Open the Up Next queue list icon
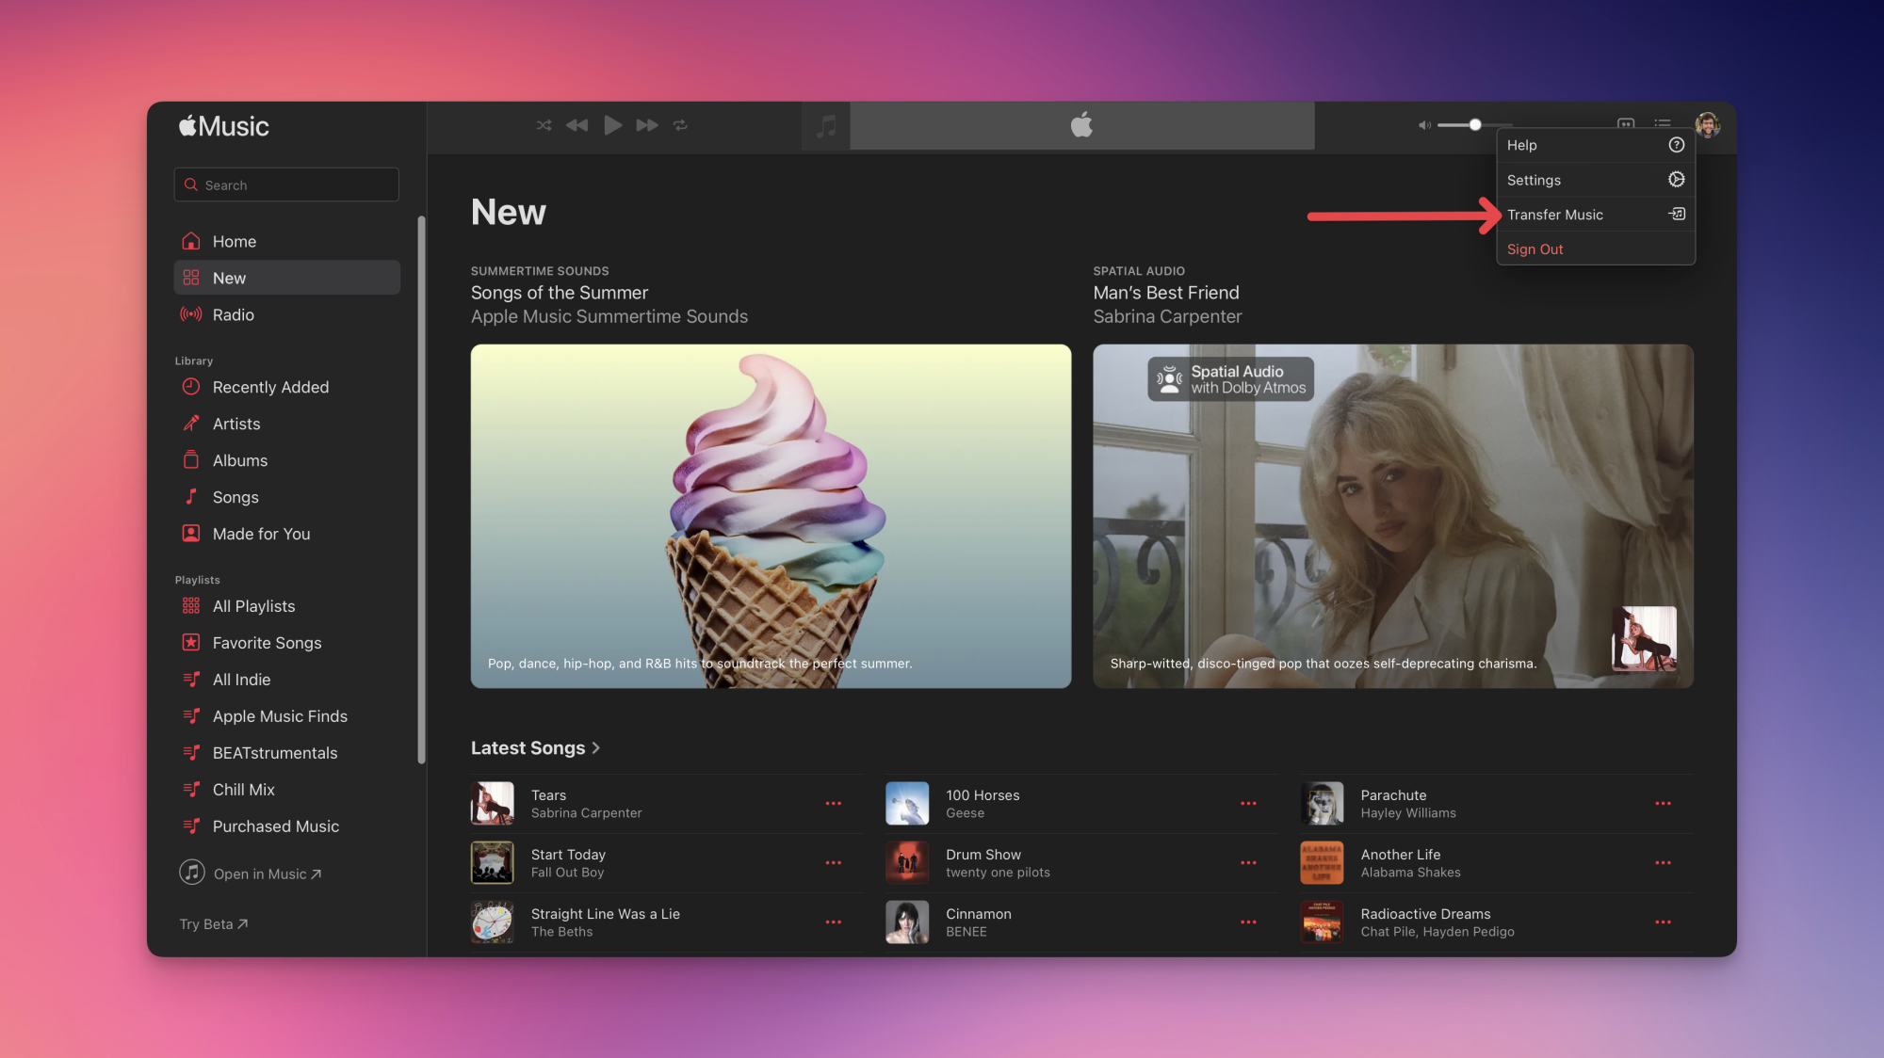This screenshot has width=1884, height=1058. point(1663,123)
